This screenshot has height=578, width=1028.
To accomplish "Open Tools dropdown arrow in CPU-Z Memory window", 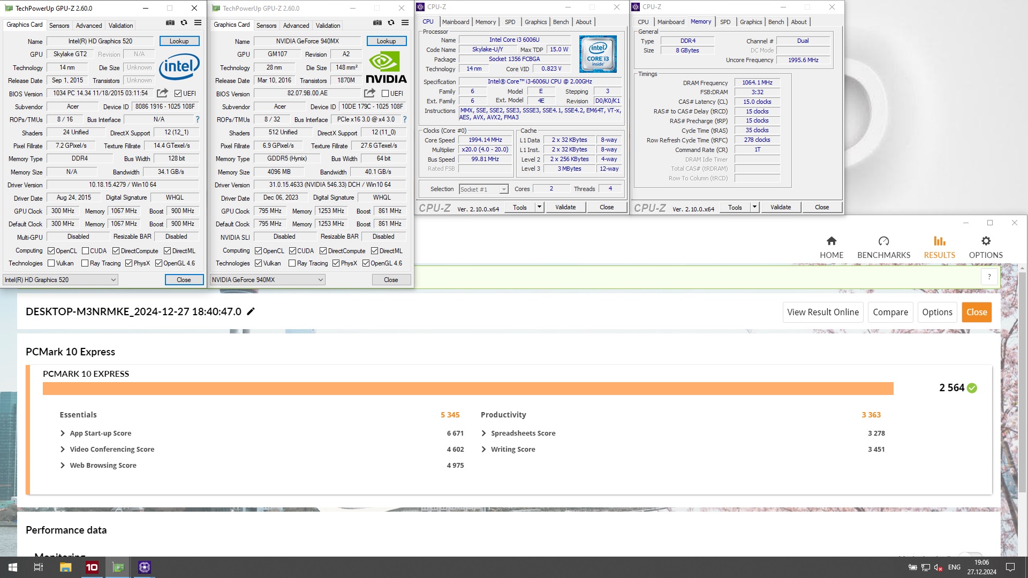I will 754,207.
